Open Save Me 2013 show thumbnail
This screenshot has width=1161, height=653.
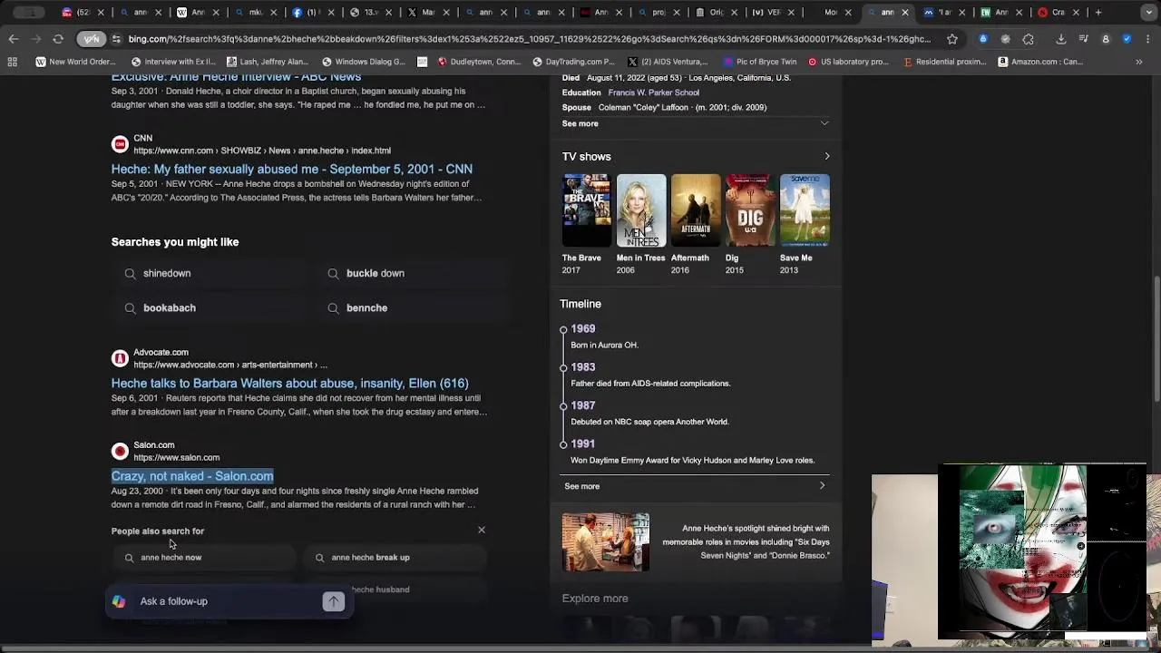tap(805, 210)
